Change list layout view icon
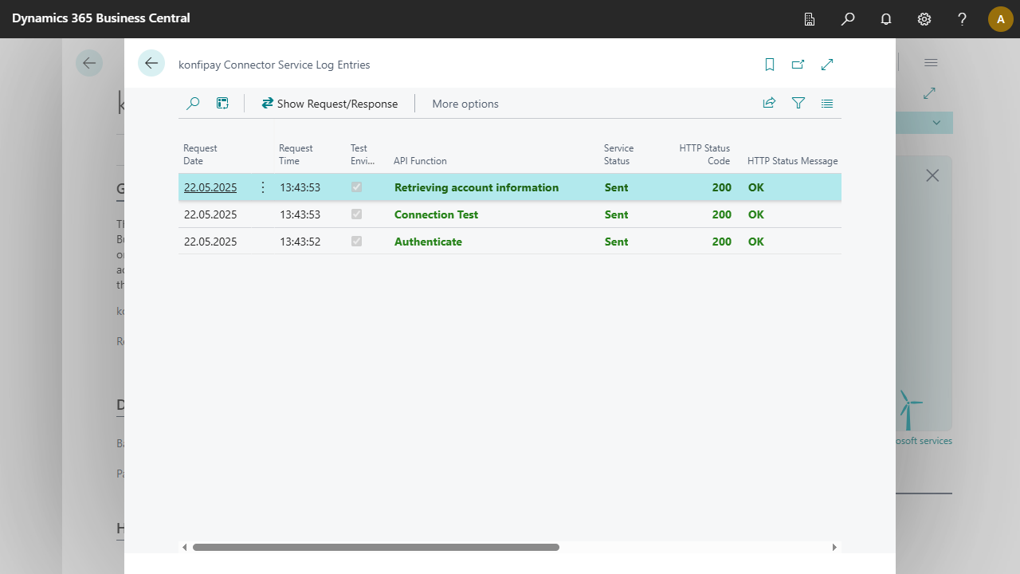The height and width of the screenshot is (574, 1020). point(827,103)
